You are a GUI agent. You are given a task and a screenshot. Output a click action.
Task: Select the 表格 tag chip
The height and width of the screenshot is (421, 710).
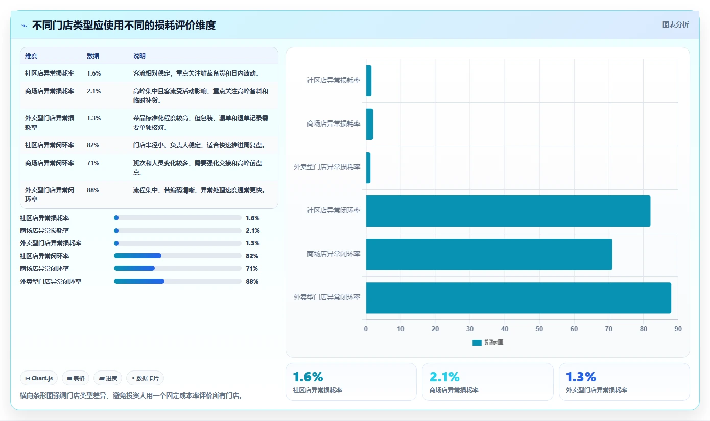point(76,378)
